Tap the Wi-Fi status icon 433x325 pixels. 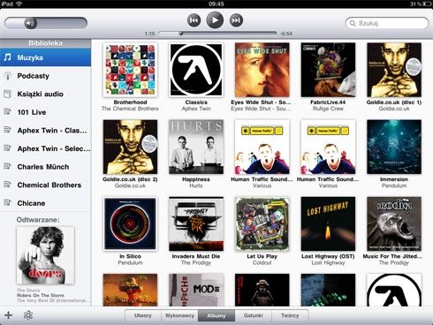click(19, 4)
